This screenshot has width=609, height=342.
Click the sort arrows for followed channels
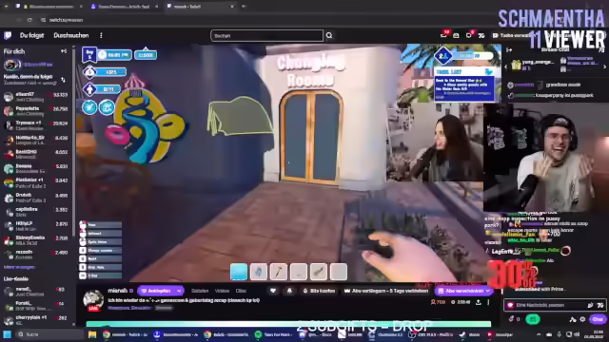pos(63,80)
